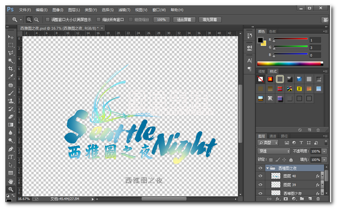Expand effects of 图层 39
Viewport: 337px width, 208px height.
coord(322,185)
